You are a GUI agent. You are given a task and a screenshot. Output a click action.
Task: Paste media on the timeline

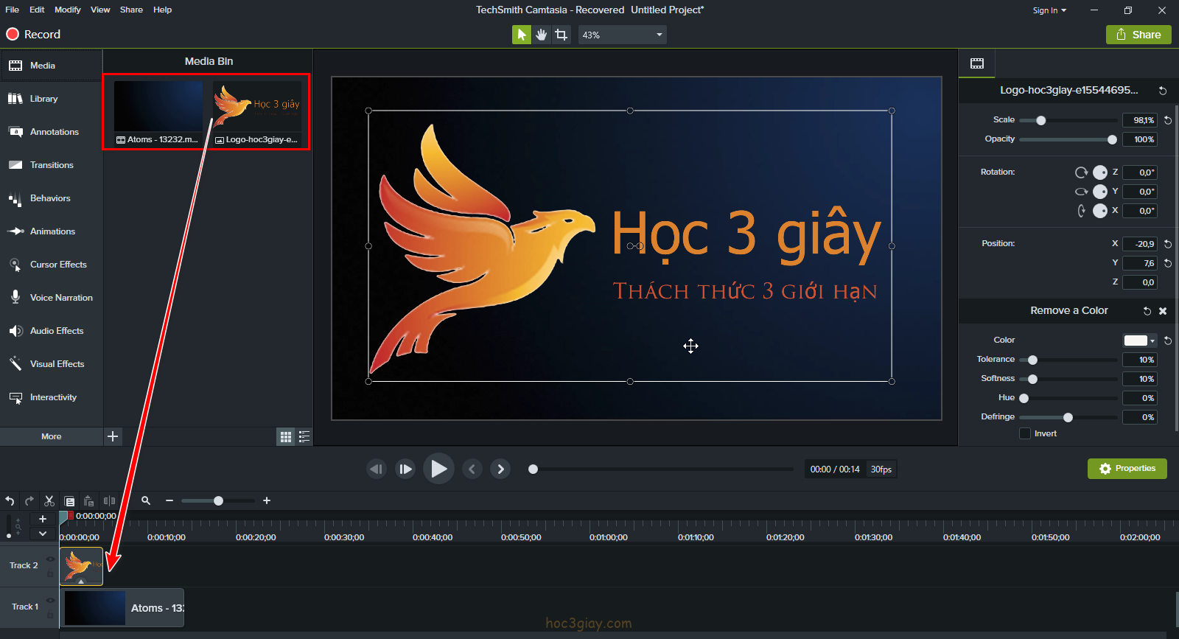88,500
